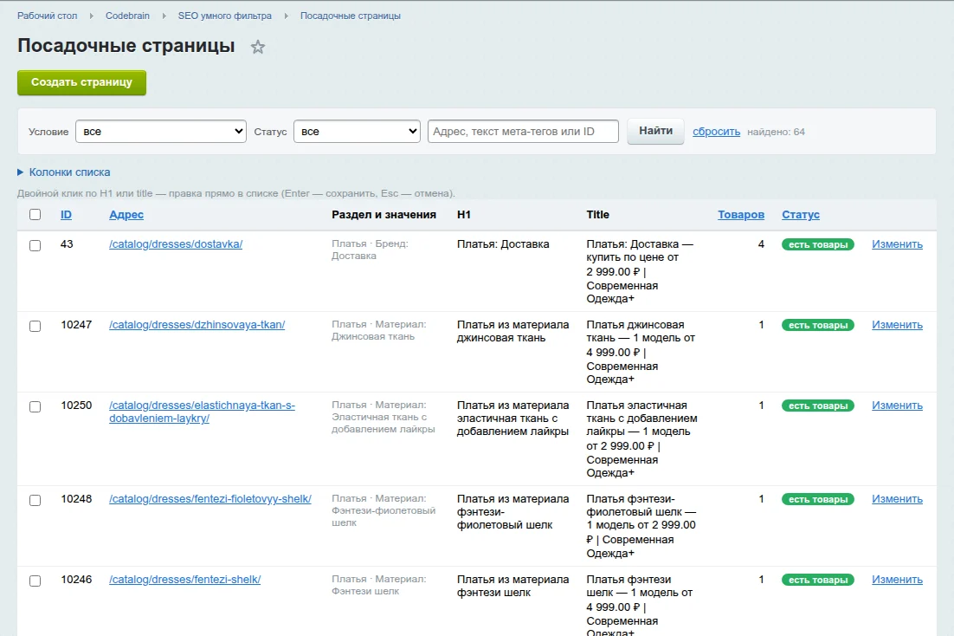Open /catalog/dresses/dostavka/ address link
Image resolution: width=954 pixels, height=636 pixels.
tap(176, 244)
